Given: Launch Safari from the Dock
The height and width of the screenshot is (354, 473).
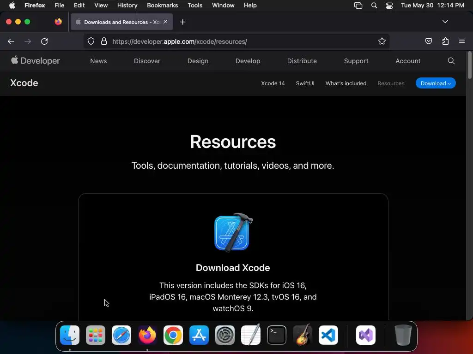Looking at the screenshot, I should coord(121,335).
